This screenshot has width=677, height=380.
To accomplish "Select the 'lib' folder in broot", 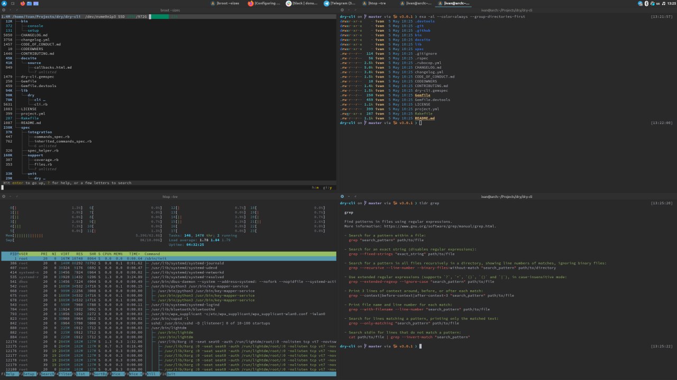I will tap(24, 90).
